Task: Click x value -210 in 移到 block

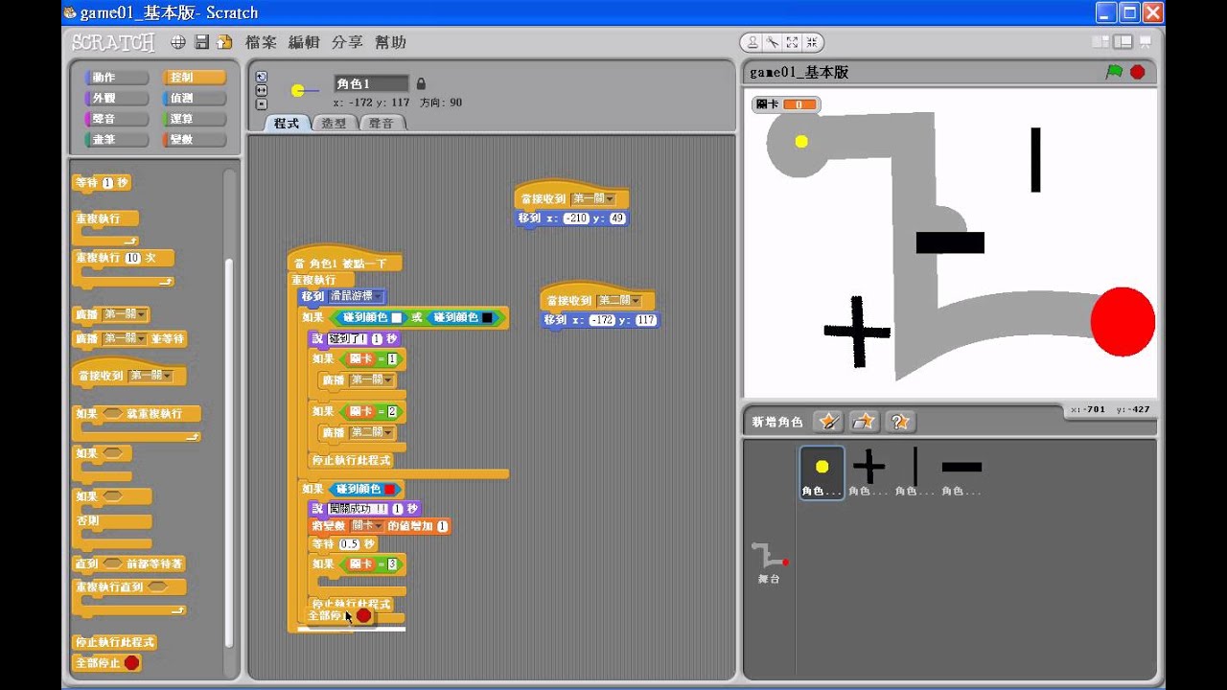Action: point(576,218)
